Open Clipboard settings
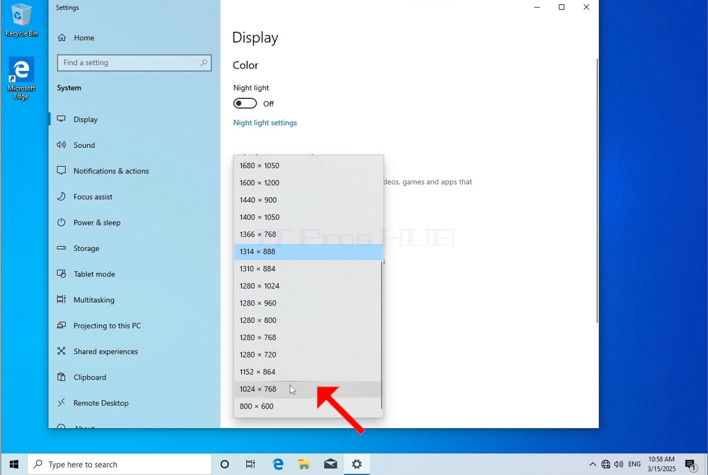708x475 pixels. point(134,377)
